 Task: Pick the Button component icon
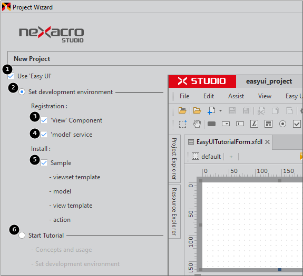click(212, 124)
